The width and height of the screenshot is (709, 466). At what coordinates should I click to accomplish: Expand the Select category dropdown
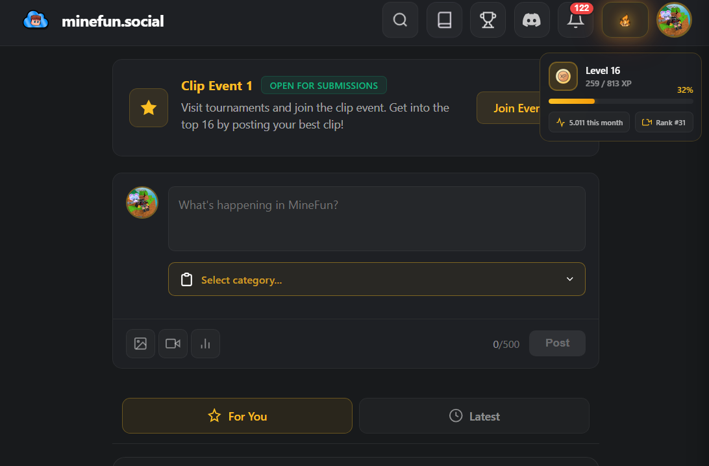(x=377, y=279)
